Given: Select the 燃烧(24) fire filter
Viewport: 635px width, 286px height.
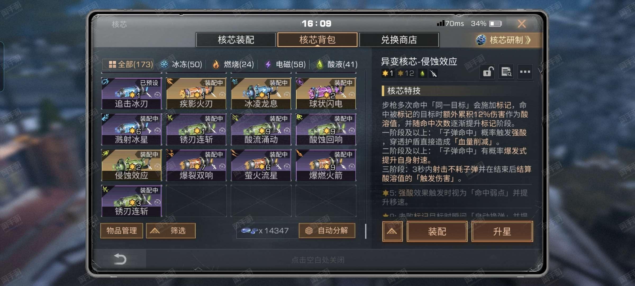Looking at the screenshot, I should [x=233, y=64].
